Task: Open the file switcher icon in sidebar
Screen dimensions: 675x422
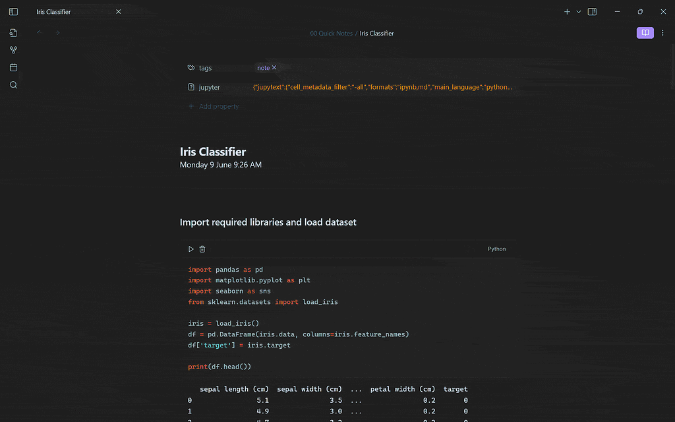Action: click(x=13, y=32)
